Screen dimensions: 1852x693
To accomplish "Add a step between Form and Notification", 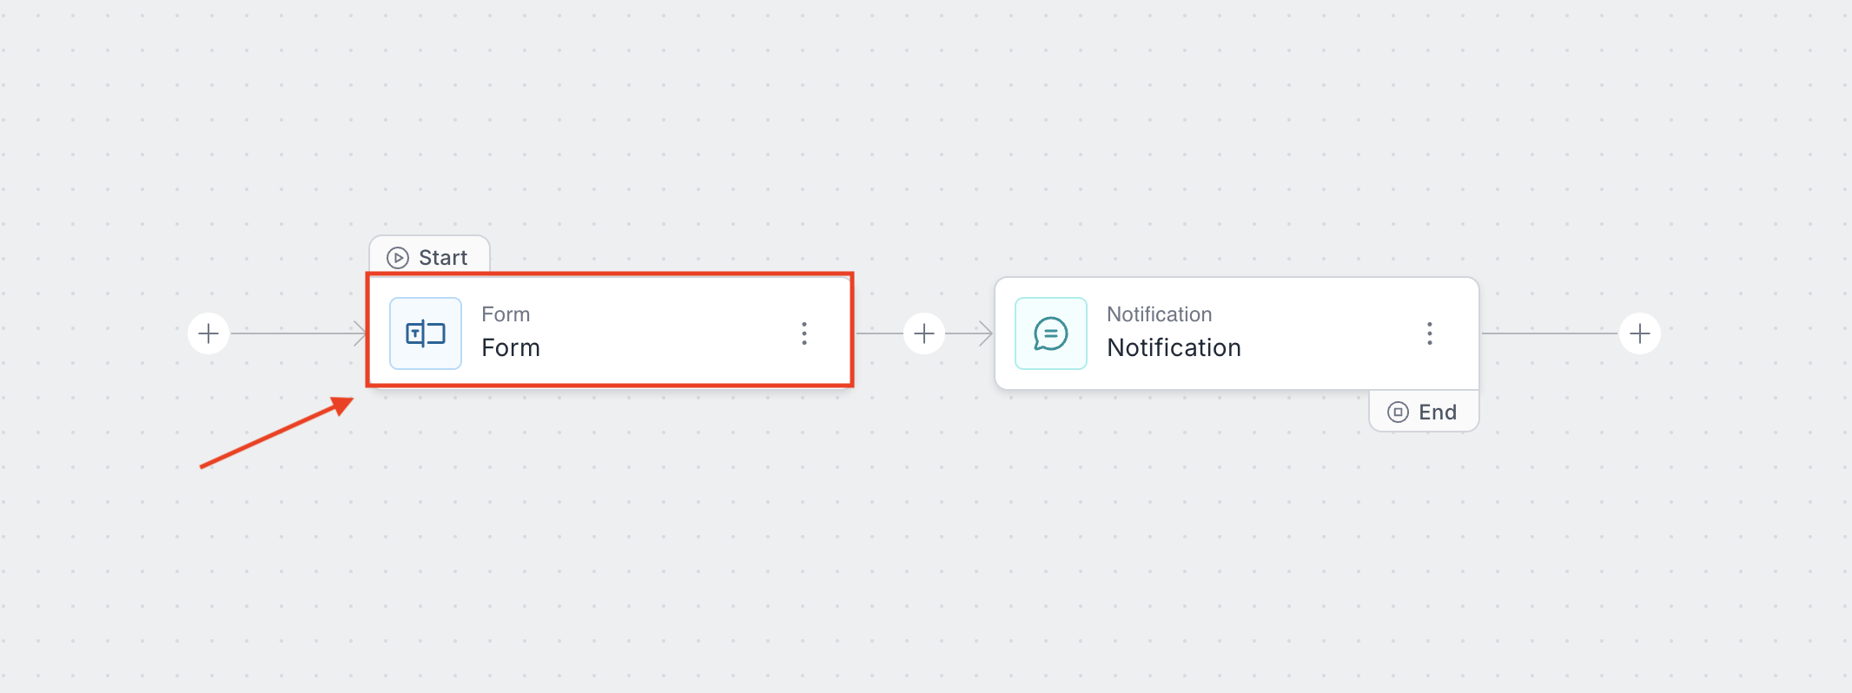I will (x=924, y=333).
